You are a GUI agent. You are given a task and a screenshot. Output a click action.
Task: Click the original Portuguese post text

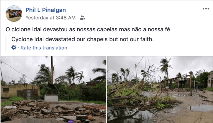(89, 29)
